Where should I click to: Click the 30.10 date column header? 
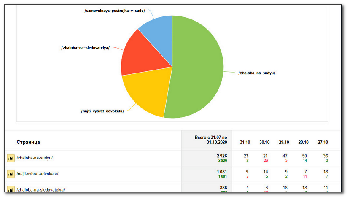click(x=264, y=142)
